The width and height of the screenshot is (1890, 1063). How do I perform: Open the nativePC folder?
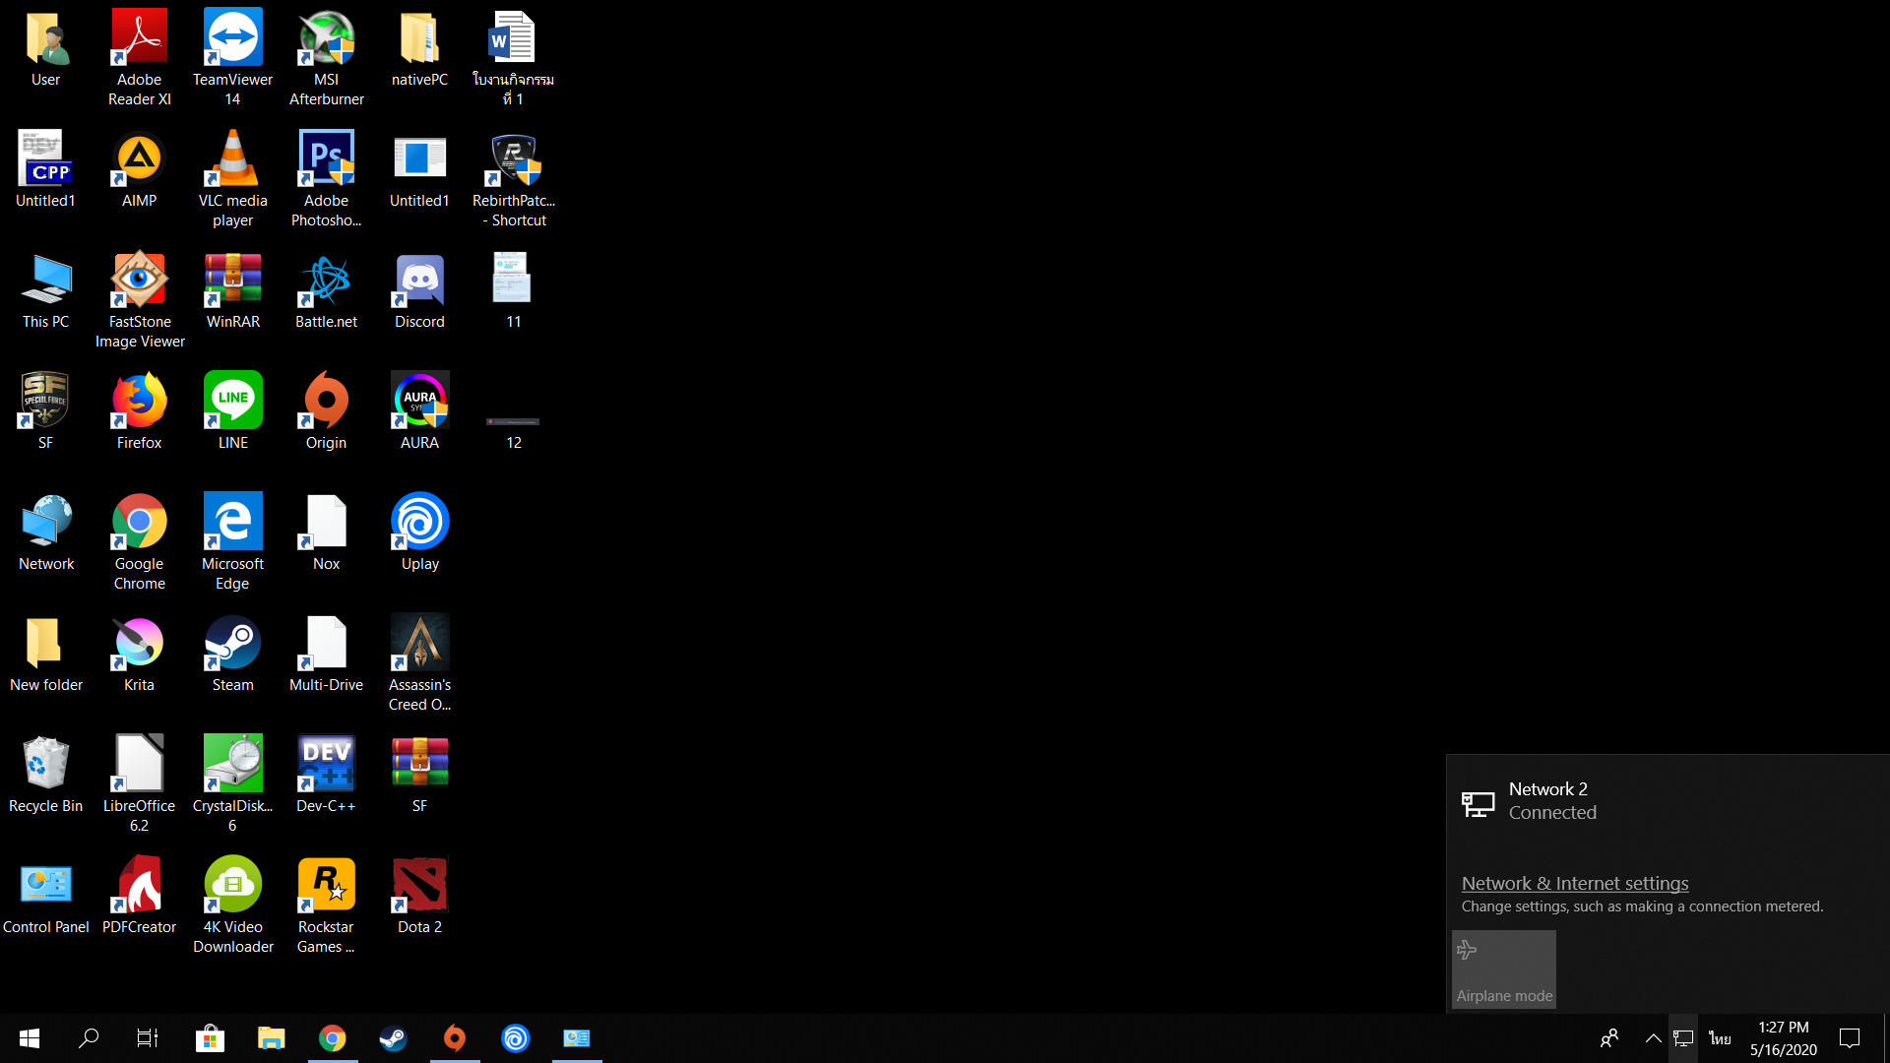tap(419, 49)
